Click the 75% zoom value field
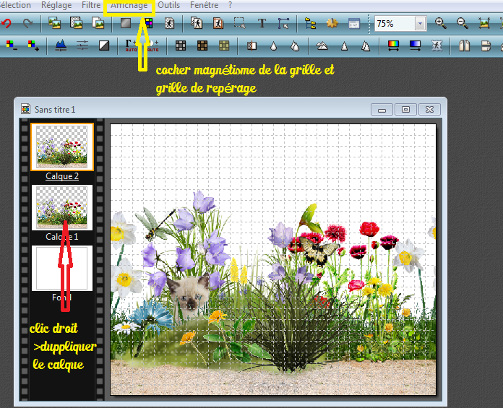The image size is (503, 408). (x=395, y=23)
